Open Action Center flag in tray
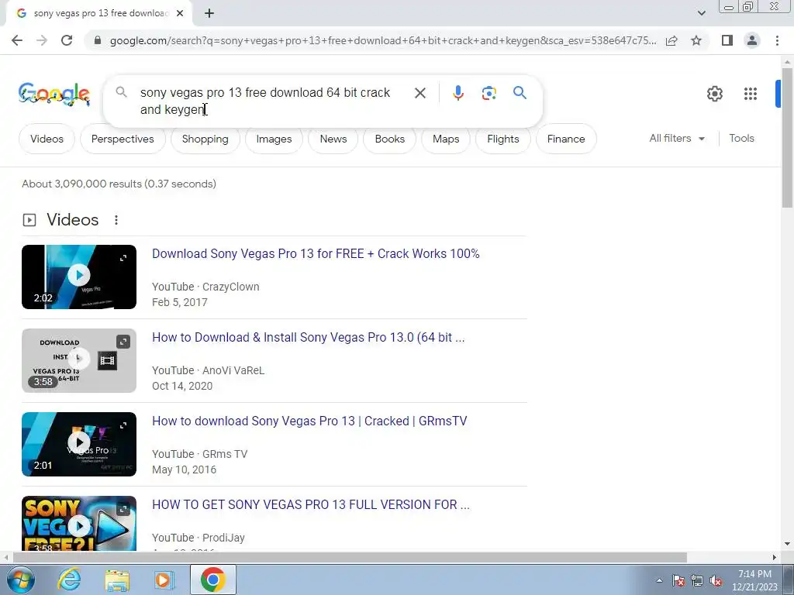 (678, 581)
